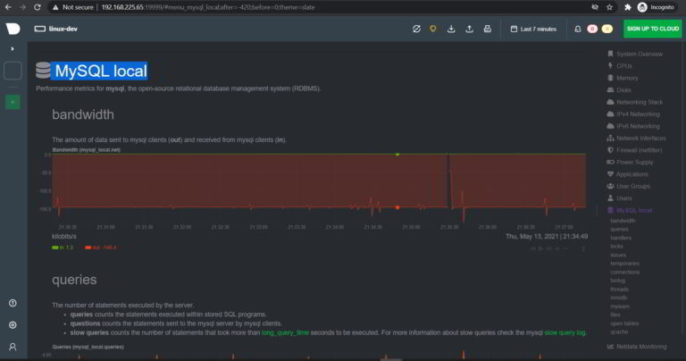Screen dimensions: 686x361
Task: Open the Last 7 minutes time picker
Action: [533, 29]
